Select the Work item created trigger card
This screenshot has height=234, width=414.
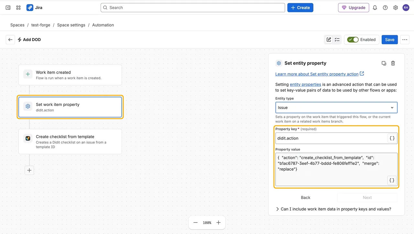click(70, 75)
